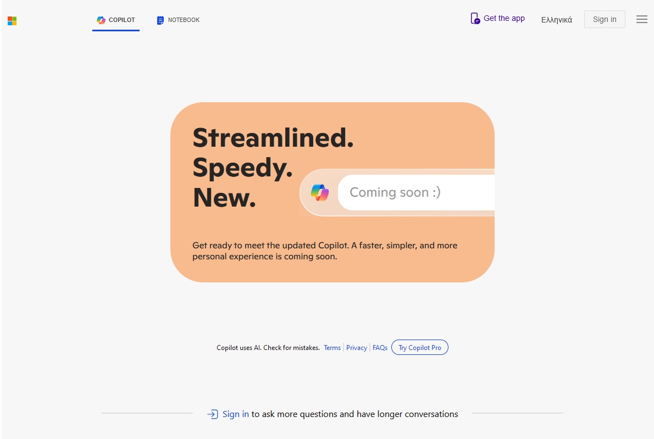Click the Try Copilot Pro button

[x=419, y=347]
